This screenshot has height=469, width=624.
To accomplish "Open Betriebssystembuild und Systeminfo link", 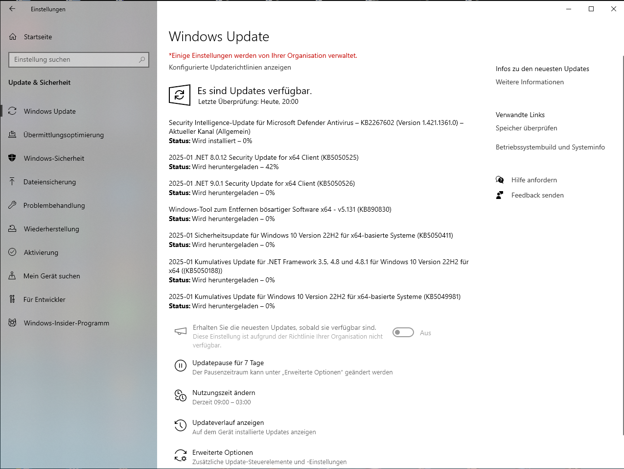I will (550, 147).
